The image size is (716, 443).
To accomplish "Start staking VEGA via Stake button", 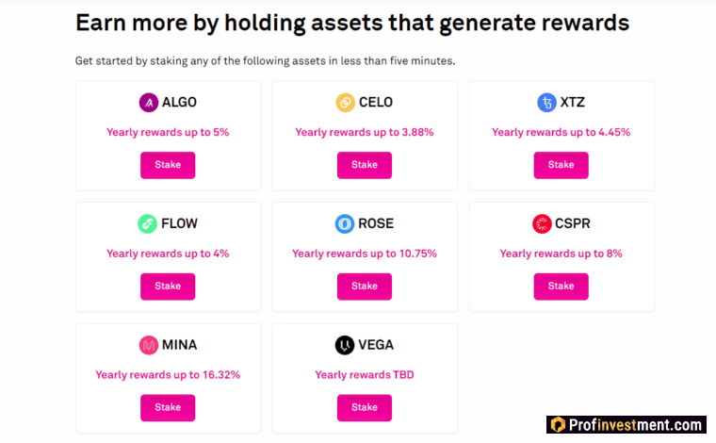I will click(x=365, y=408).
